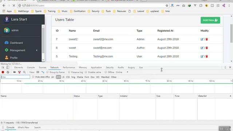Click the admin avatar image
The height and width of the screenshot is (131, 233).
(x=7, y=30)
